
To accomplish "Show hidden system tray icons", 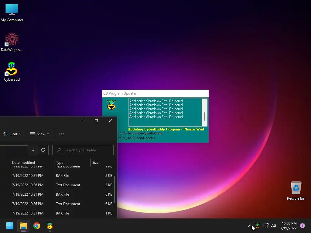I will coord(250,226).
